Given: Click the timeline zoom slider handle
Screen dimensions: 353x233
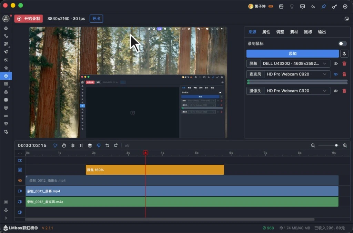Looking at the screenshot, I should [336, 145].
